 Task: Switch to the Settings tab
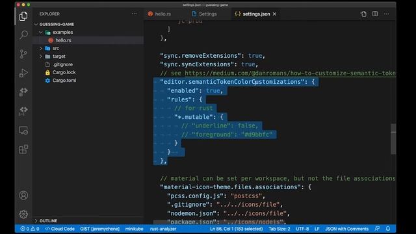tap(204, 14)
